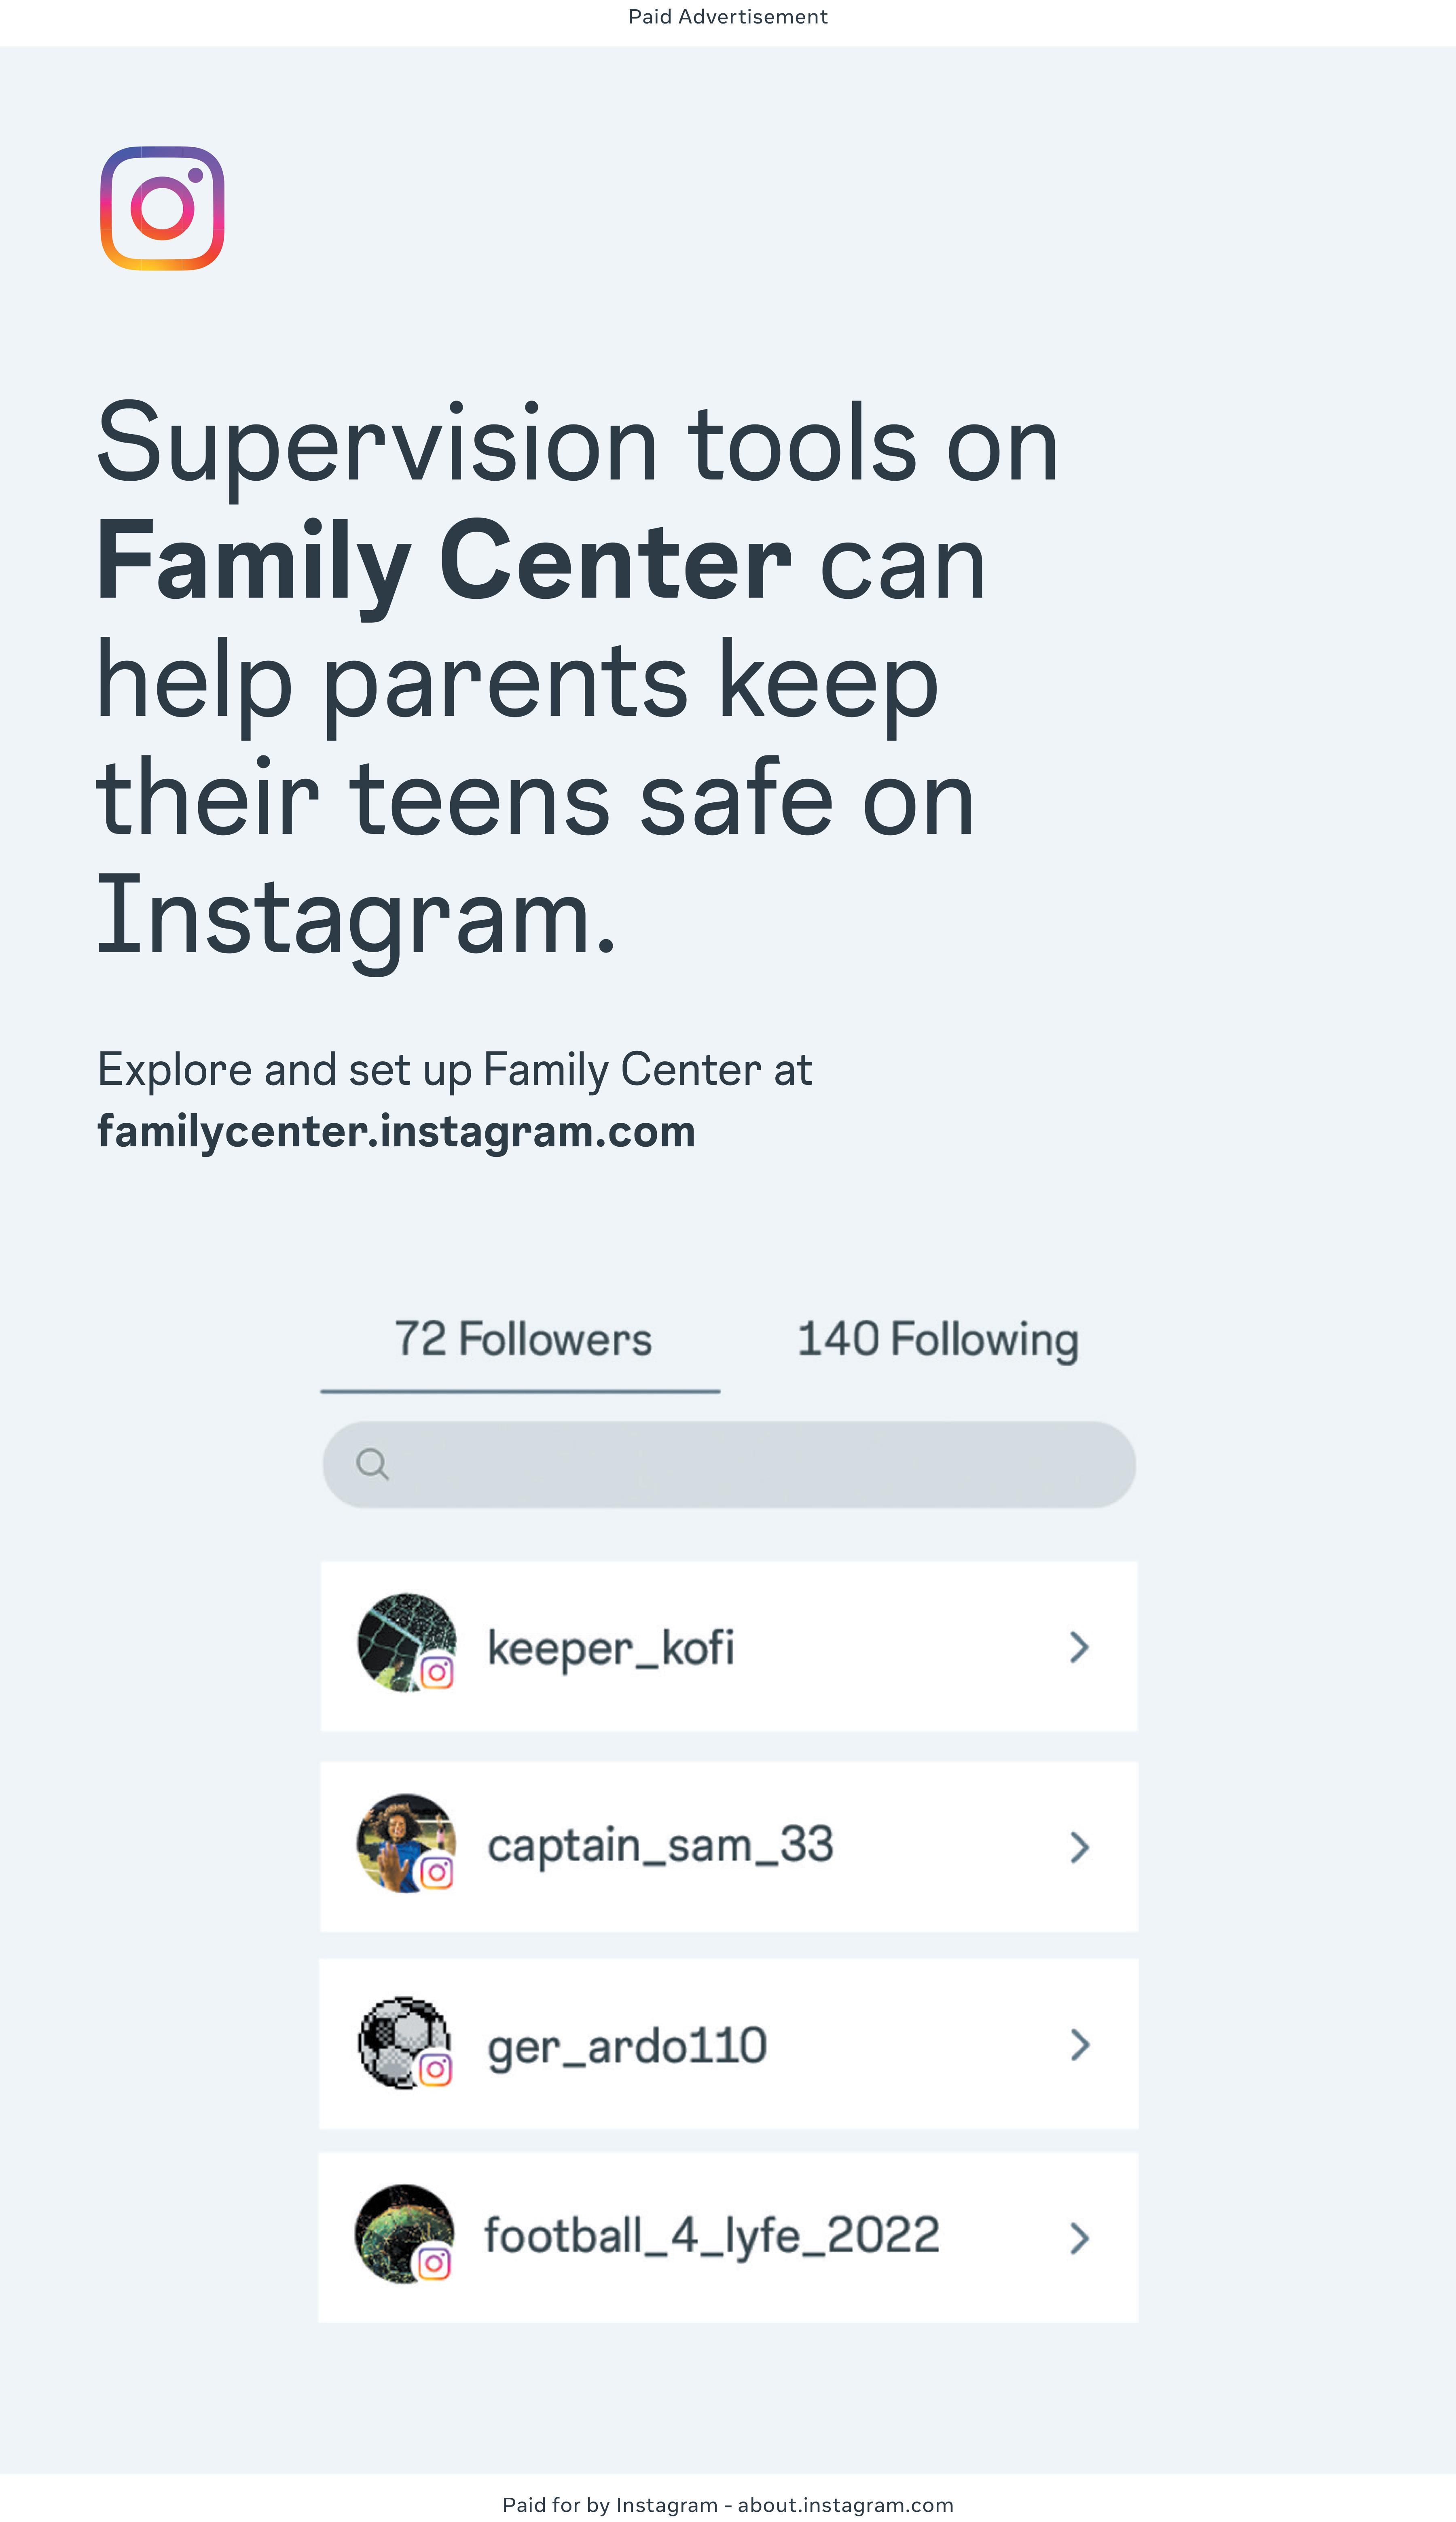
Task: Expand football_4_lyfe_2022 row chevron
Action: pos(1079,2238)
